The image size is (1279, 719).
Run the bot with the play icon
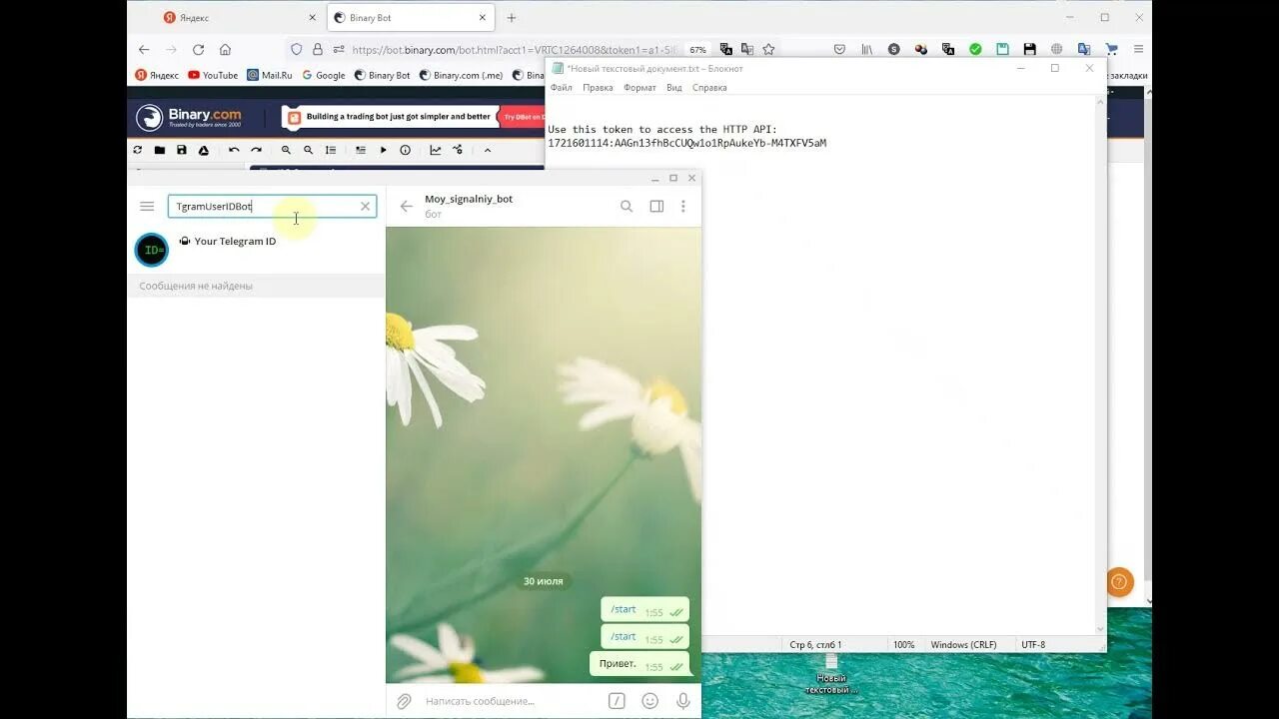click(383, 150)
